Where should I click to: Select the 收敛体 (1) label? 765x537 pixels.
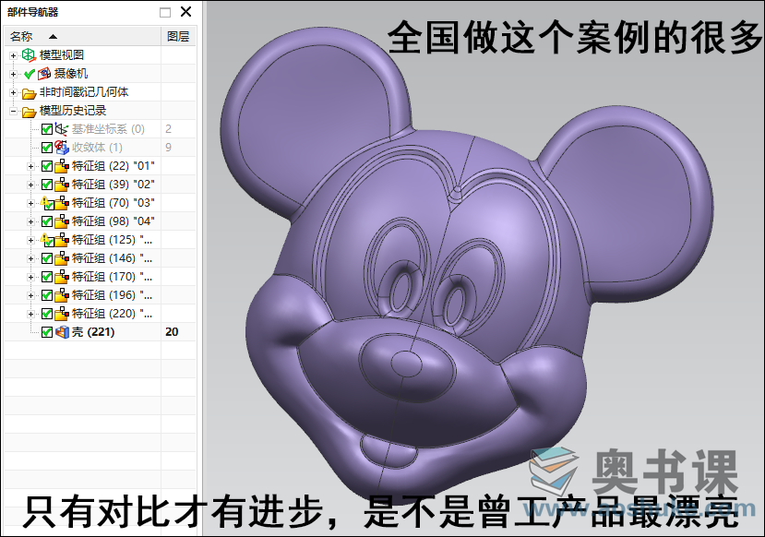pyautogui.click(x=97, y=148)
